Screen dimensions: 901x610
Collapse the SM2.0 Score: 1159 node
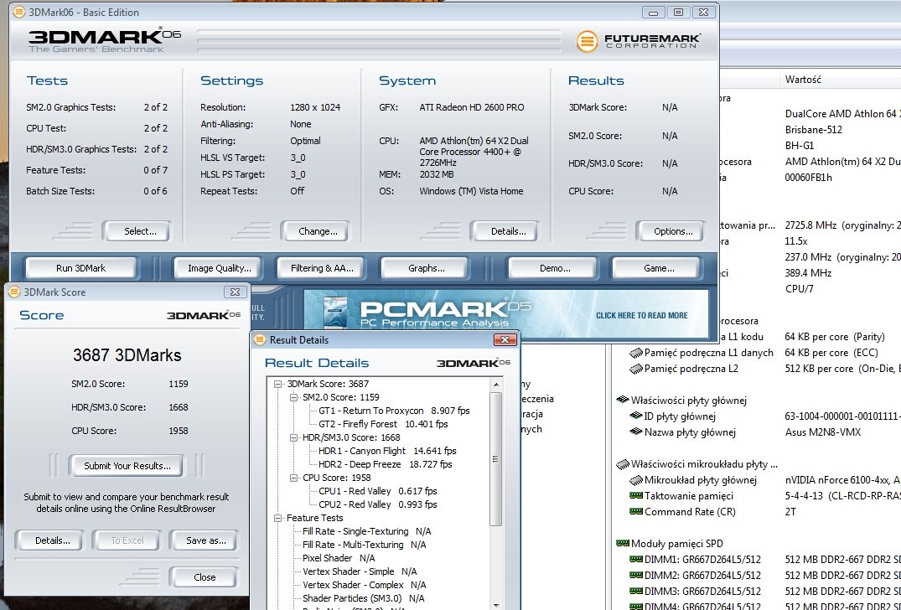(x=293, y=397)
